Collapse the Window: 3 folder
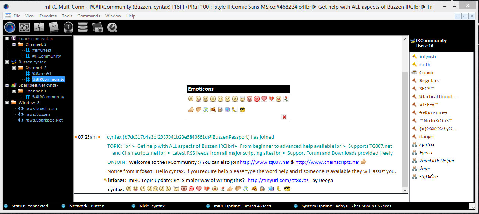 tap(7, 103)
